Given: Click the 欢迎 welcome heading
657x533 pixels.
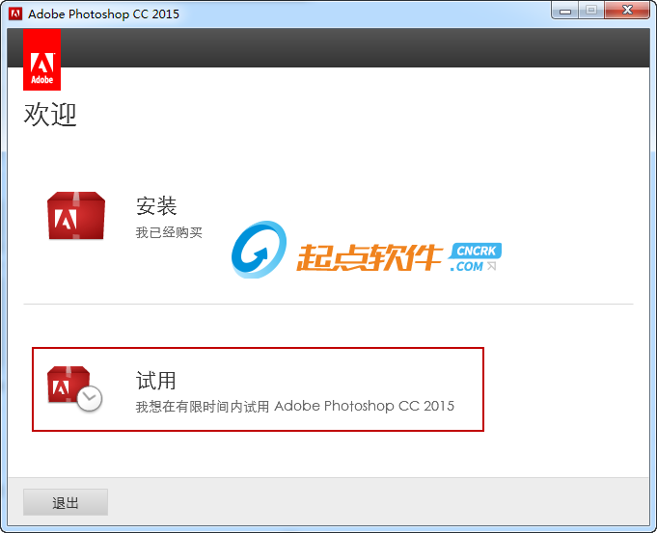Looking at the screenshot, I should click(x=50, y=114).
